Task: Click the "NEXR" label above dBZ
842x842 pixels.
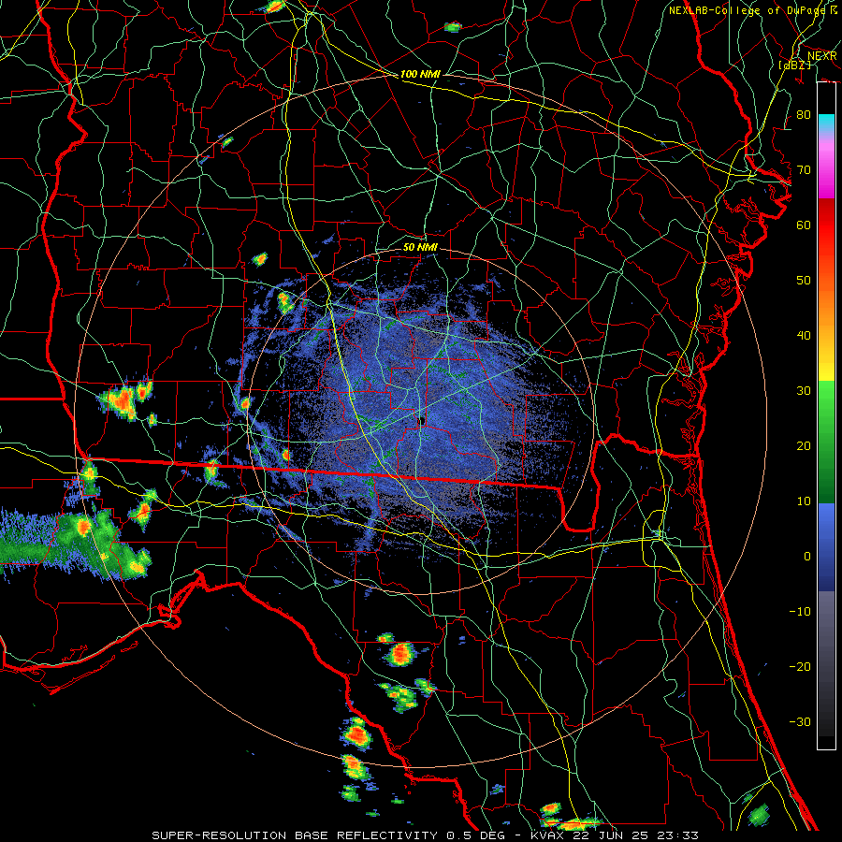Action: coord(821,56)
